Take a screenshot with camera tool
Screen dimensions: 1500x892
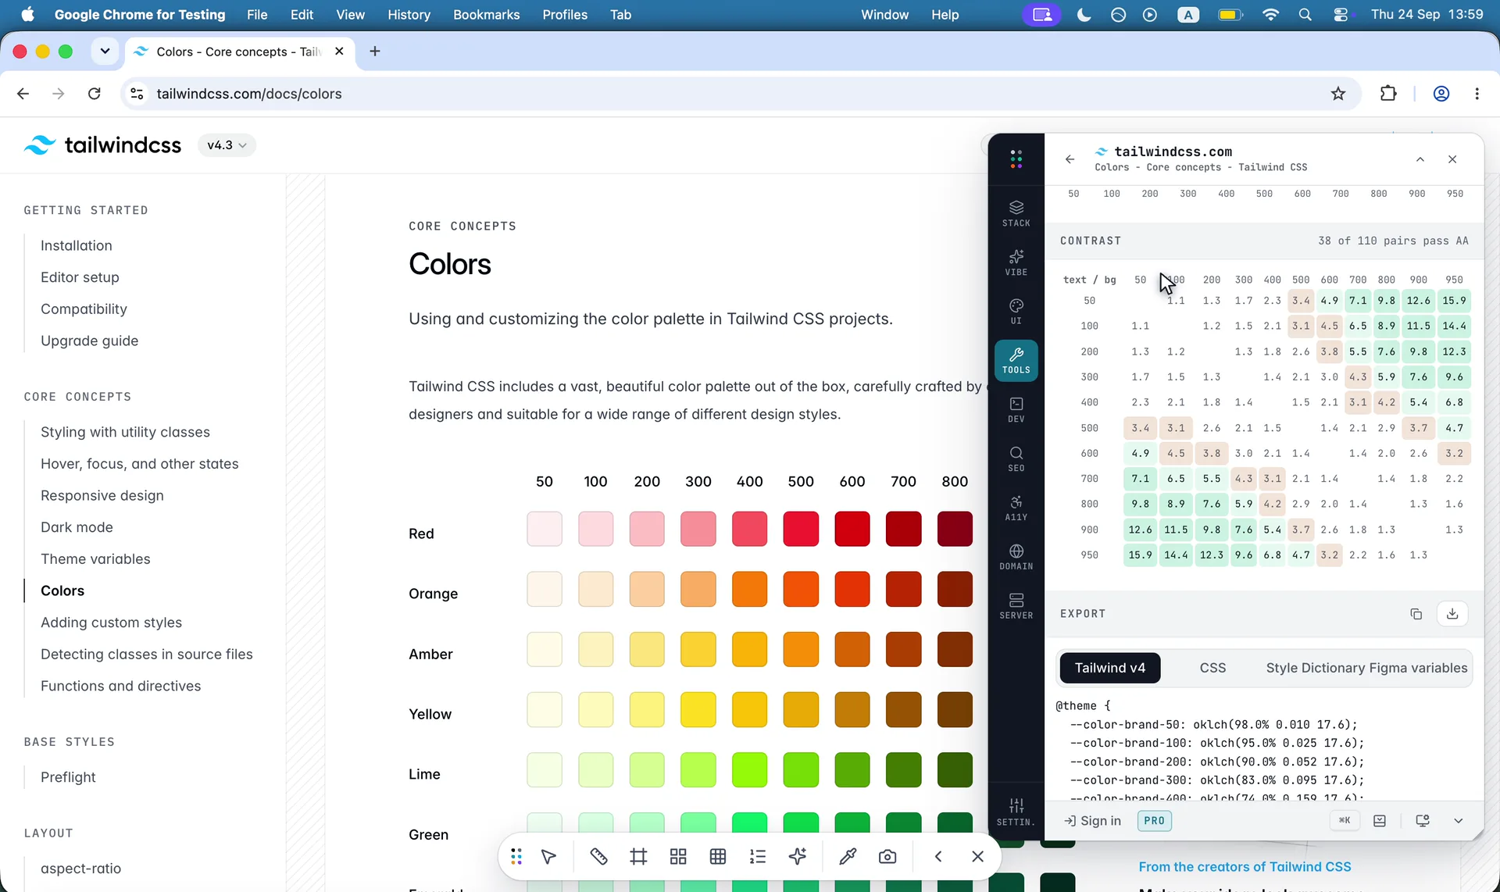click(x=887, y=857)
